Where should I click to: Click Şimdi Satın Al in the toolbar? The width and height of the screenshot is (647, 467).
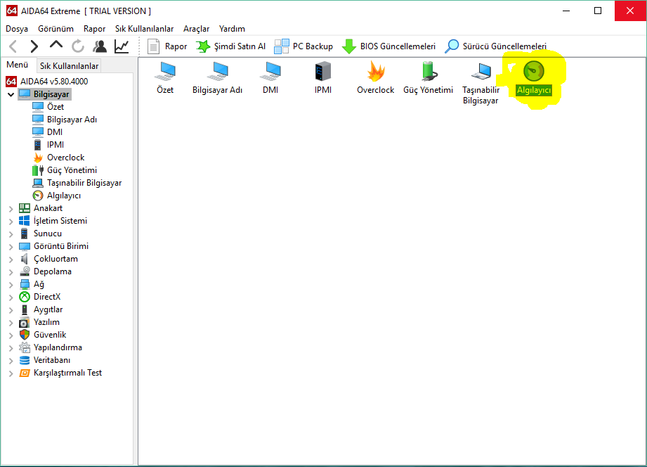tap(230, 46)
